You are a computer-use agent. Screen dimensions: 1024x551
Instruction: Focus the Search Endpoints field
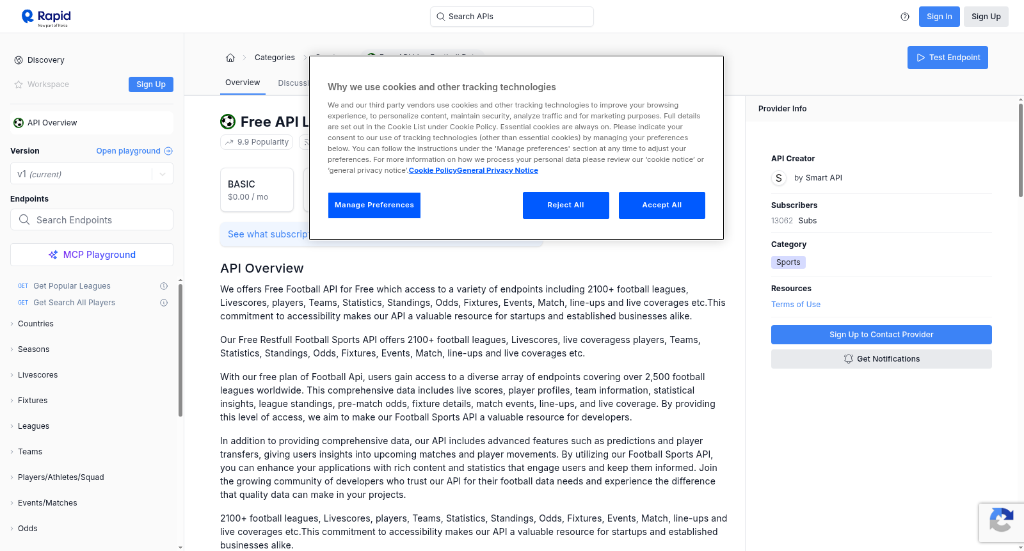(92, 220)
